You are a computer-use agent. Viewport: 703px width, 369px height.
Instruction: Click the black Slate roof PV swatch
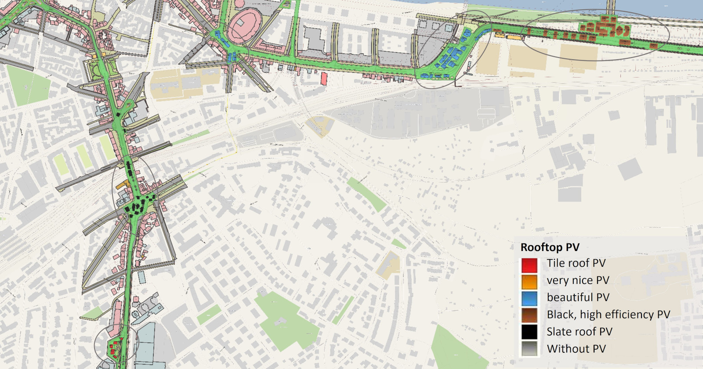click(x=529, y=333)
